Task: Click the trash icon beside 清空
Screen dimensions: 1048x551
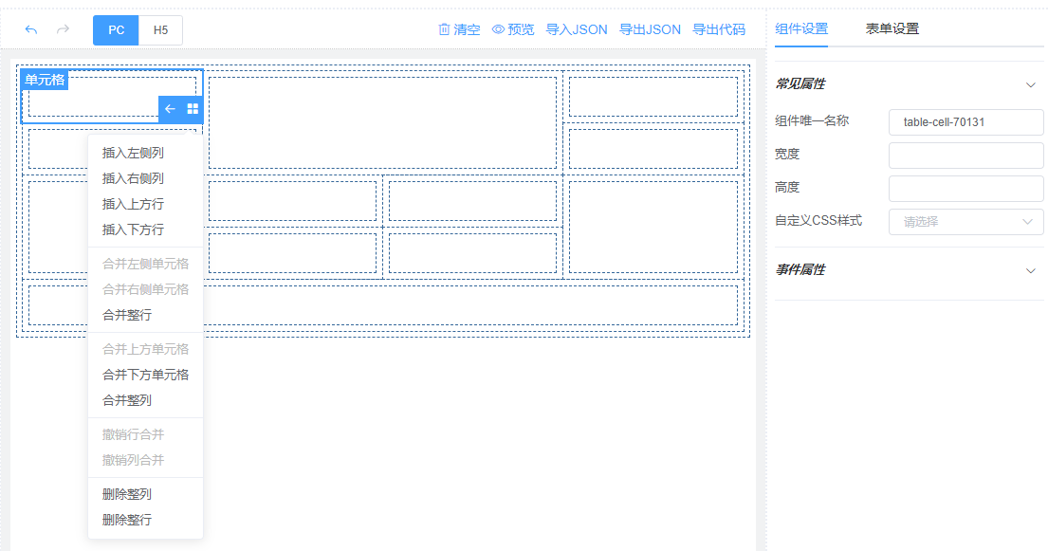Action: click(x=444, y=29)
